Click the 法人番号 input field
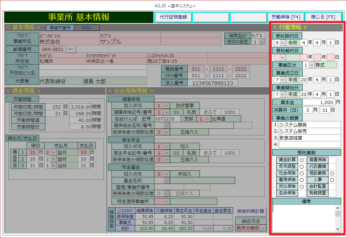Image resolution: width=347 pixels, height=238 pixels. (x=212, y=83)
